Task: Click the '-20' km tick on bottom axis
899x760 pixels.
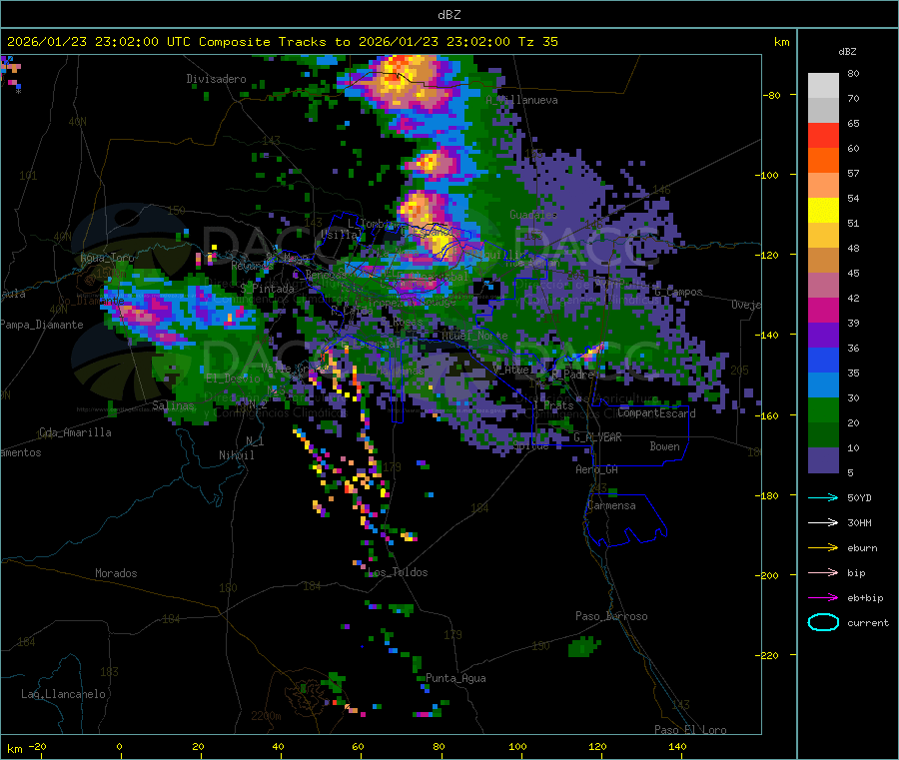Action: [x=37, y=746]
